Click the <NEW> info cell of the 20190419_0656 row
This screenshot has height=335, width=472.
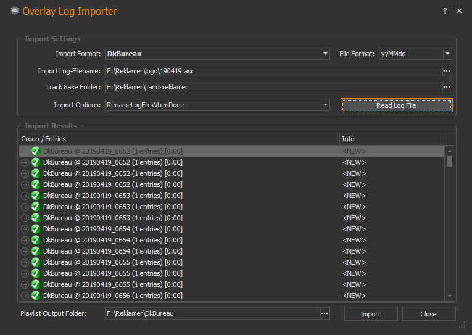click(x=354, y=296)
